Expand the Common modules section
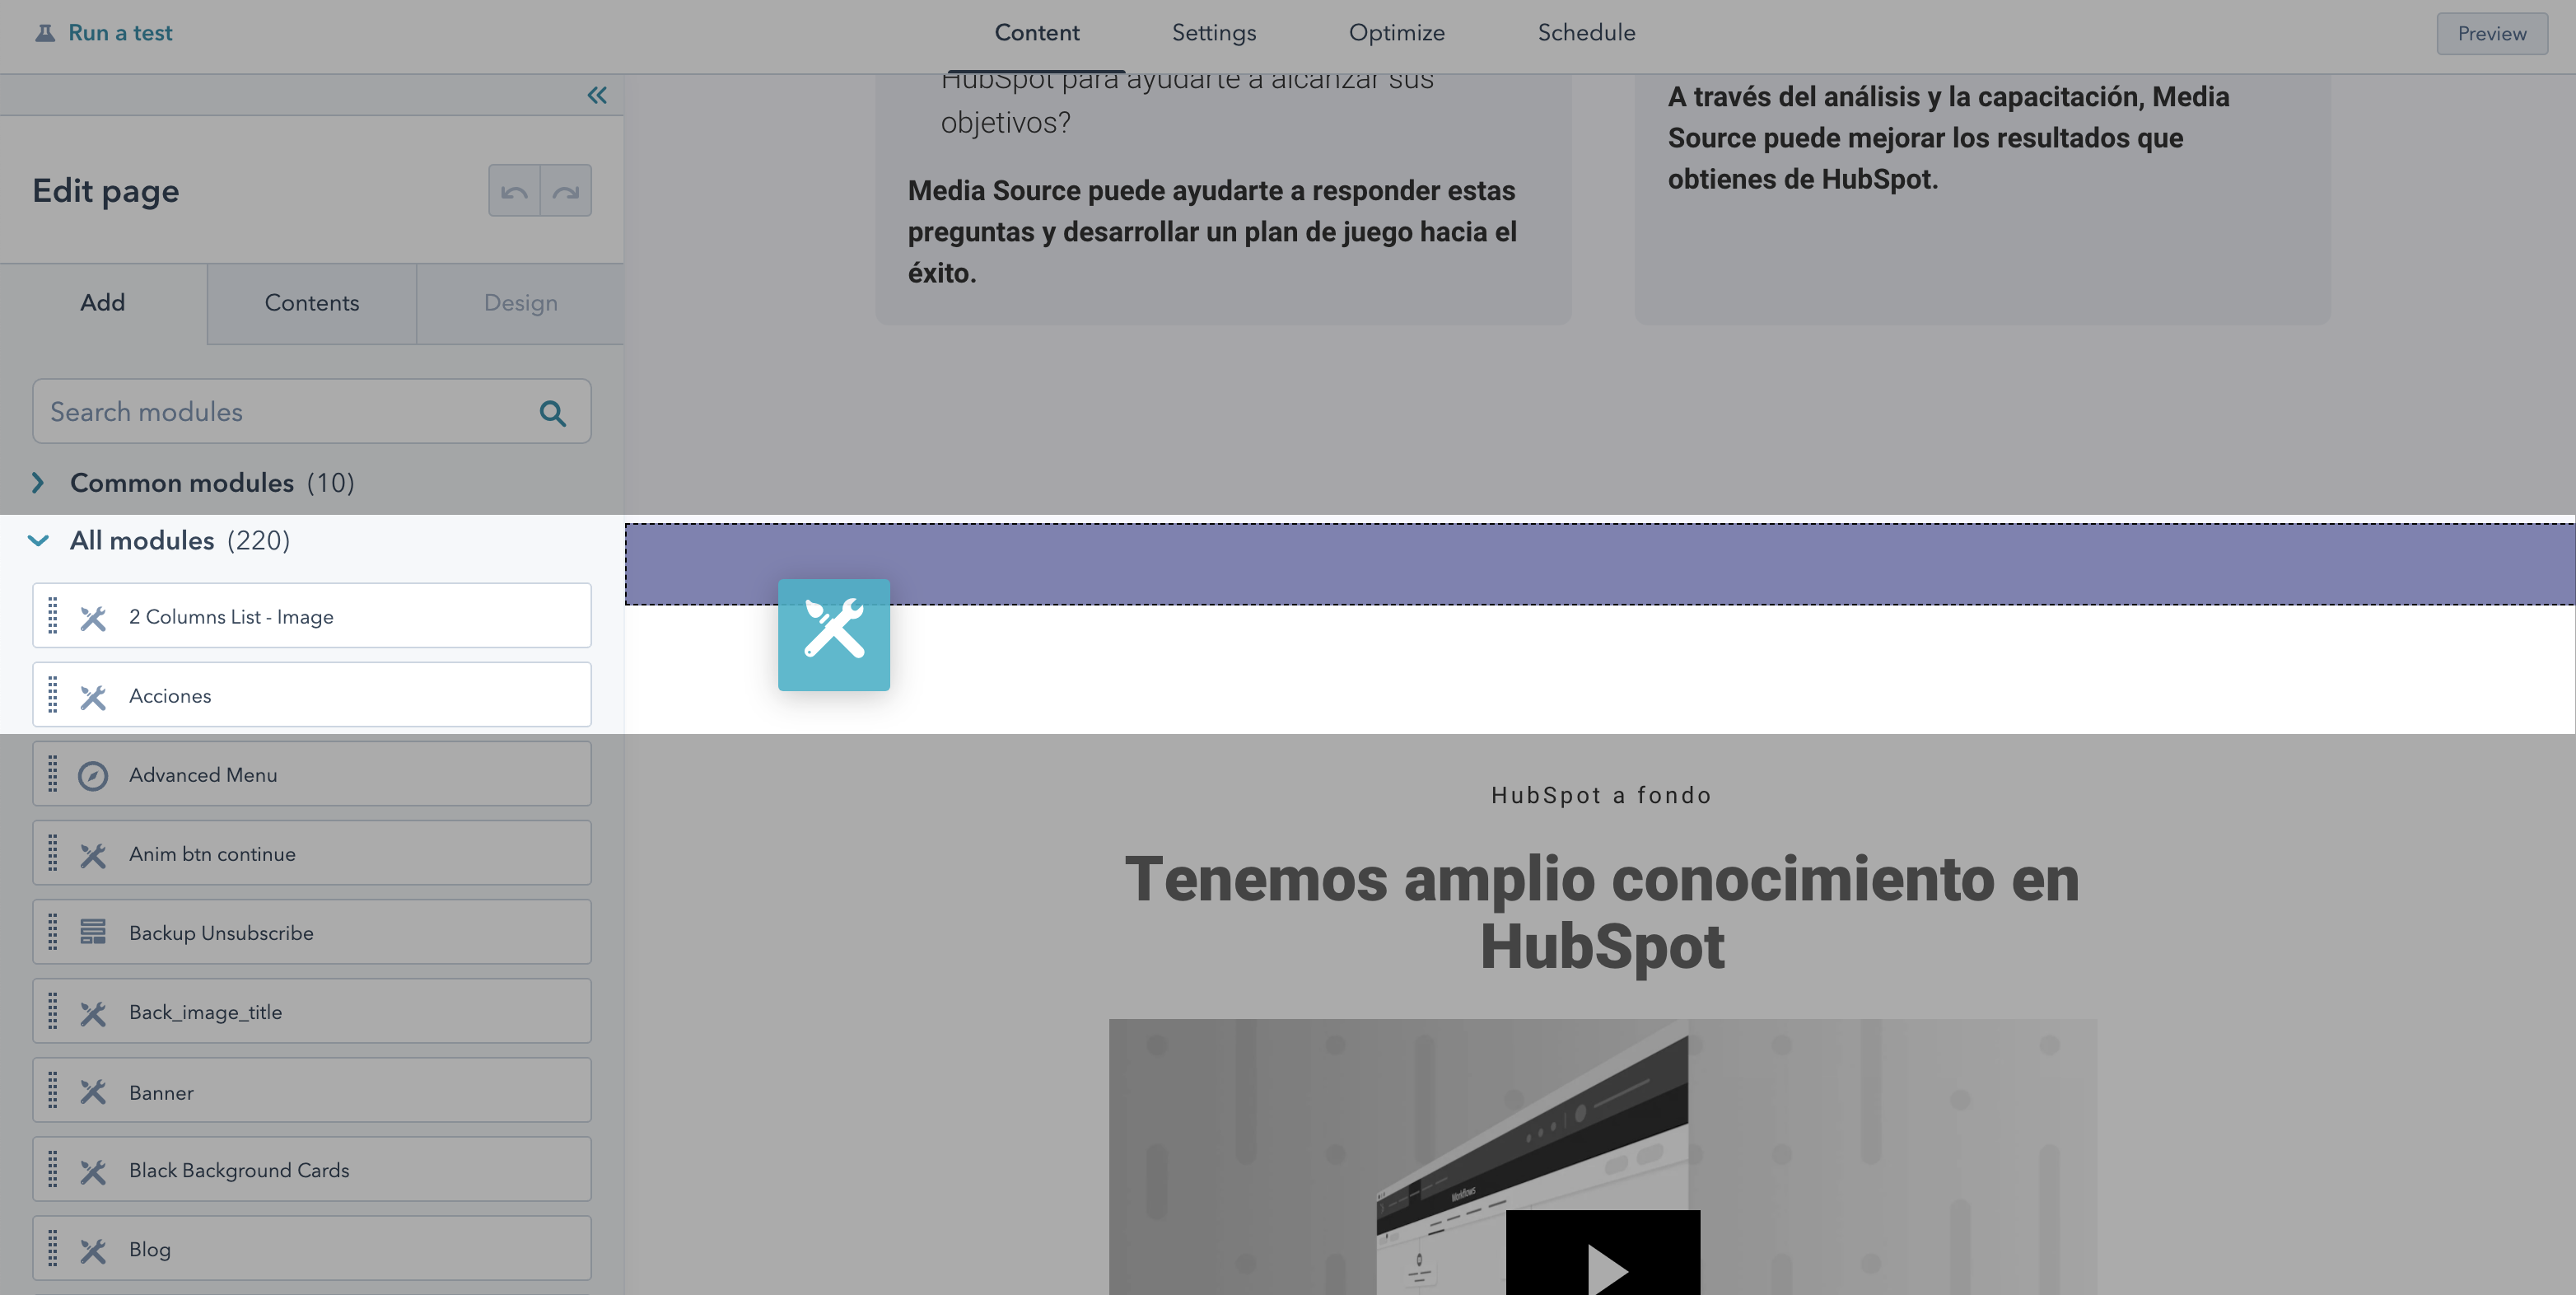Screen dimensions: 2576x1295 point(37,483)
